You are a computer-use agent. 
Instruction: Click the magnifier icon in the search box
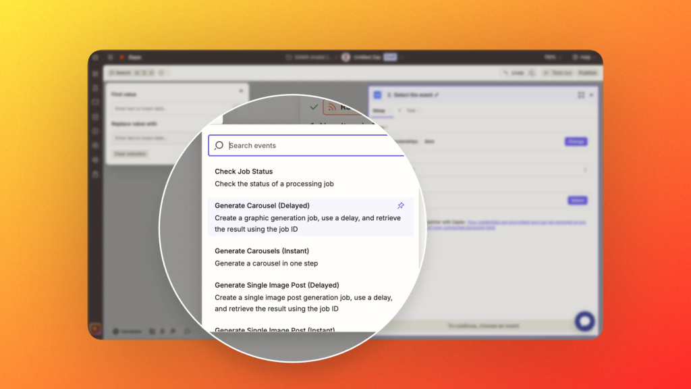(x=219, y=145)
